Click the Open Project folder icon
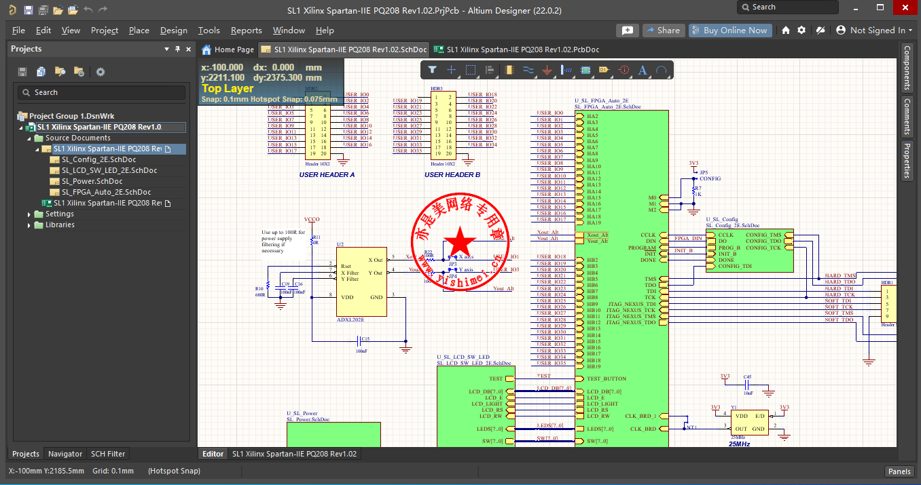The height and width of the screenshot is (485, 921). [x=73, y=10]
